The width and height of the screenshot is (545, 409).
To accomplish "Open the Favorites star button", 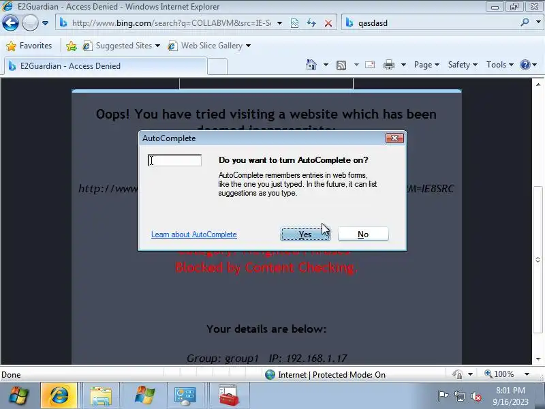I will (x=29, y=46).
